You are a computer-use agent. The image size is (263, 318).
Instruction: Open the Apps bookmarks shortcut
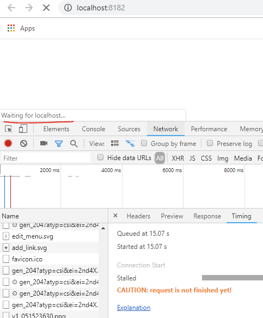21,28
